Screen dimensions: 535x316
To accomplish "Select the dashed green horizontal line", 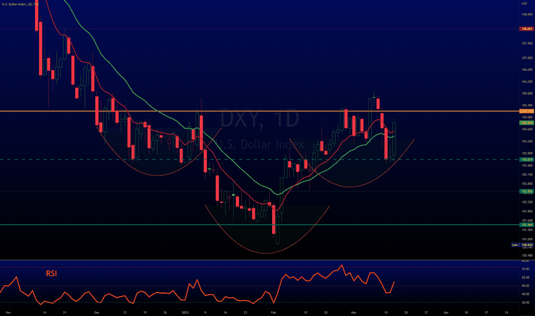I will tap(259, 160).
